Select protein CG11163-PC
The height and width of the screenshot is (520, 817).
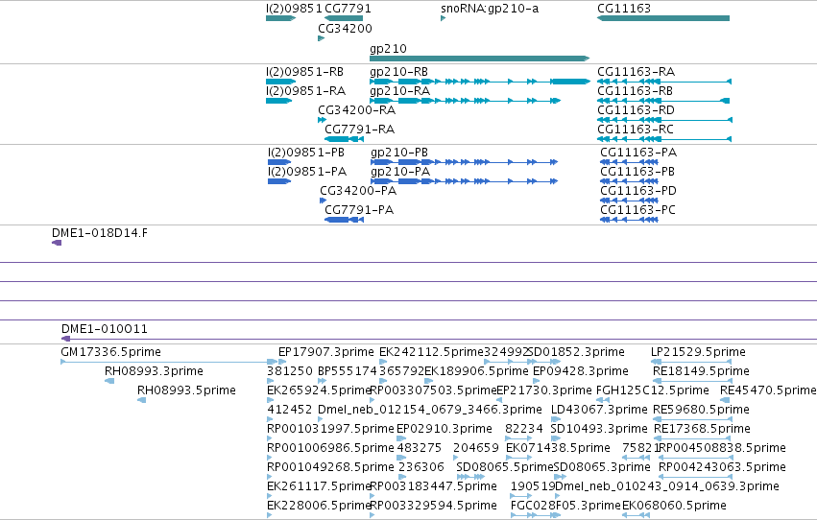(637, 210)
